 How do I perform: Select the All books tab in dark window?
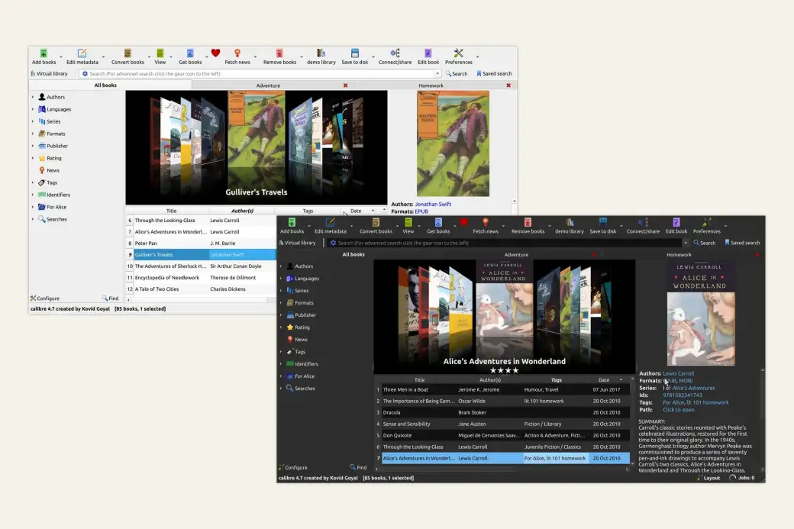coord(353,254)
